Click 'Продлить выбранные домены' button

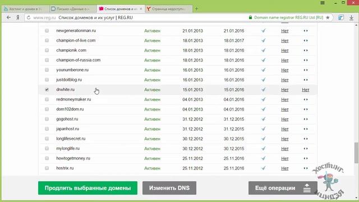88,188
